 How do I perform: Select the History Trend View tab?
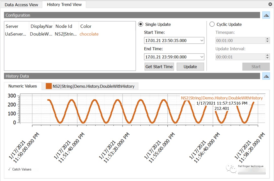(64, 5)
